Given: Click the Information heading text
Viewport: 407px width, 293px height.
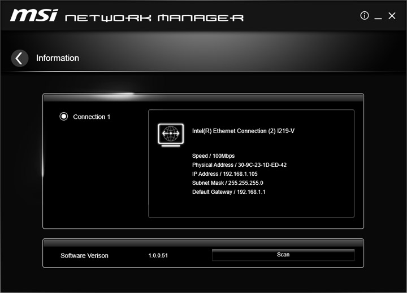Looking at the screenshot, I should click(x=58, y=58).
